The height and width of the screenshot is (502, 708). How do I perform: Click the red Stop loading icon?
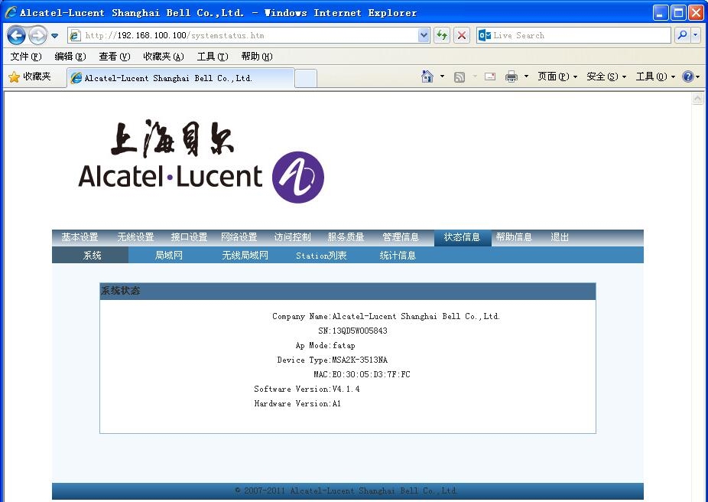click(x=462, y=35)
